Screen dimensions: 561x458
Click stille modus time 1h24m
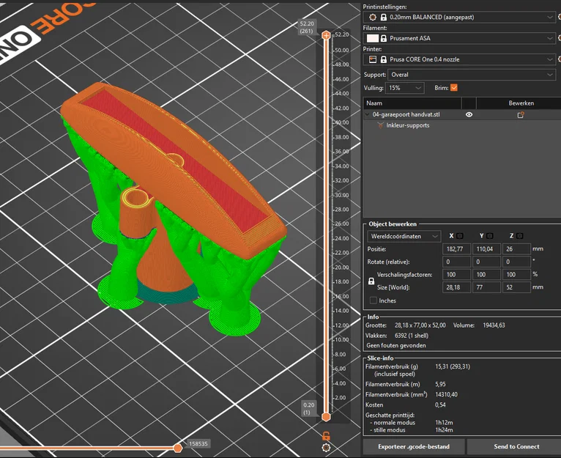point(444,430)
